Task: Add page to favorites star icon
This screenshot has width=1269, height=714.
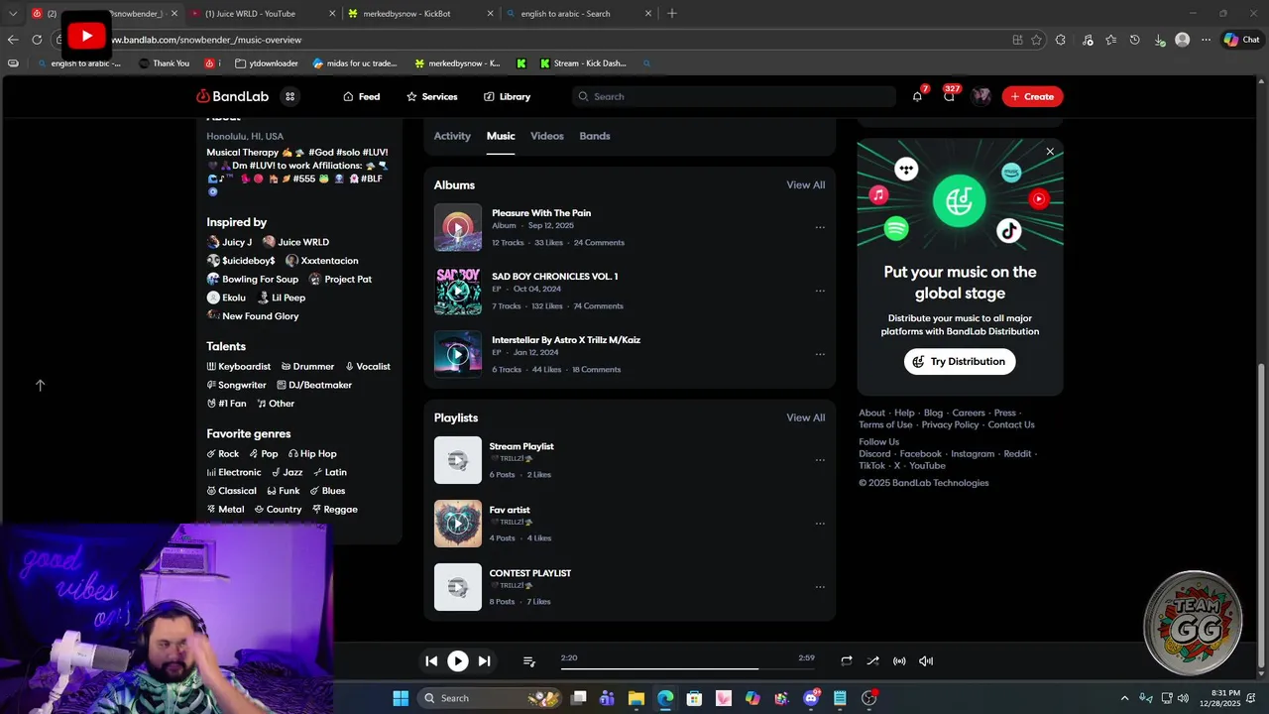Action: (1036, 40)
